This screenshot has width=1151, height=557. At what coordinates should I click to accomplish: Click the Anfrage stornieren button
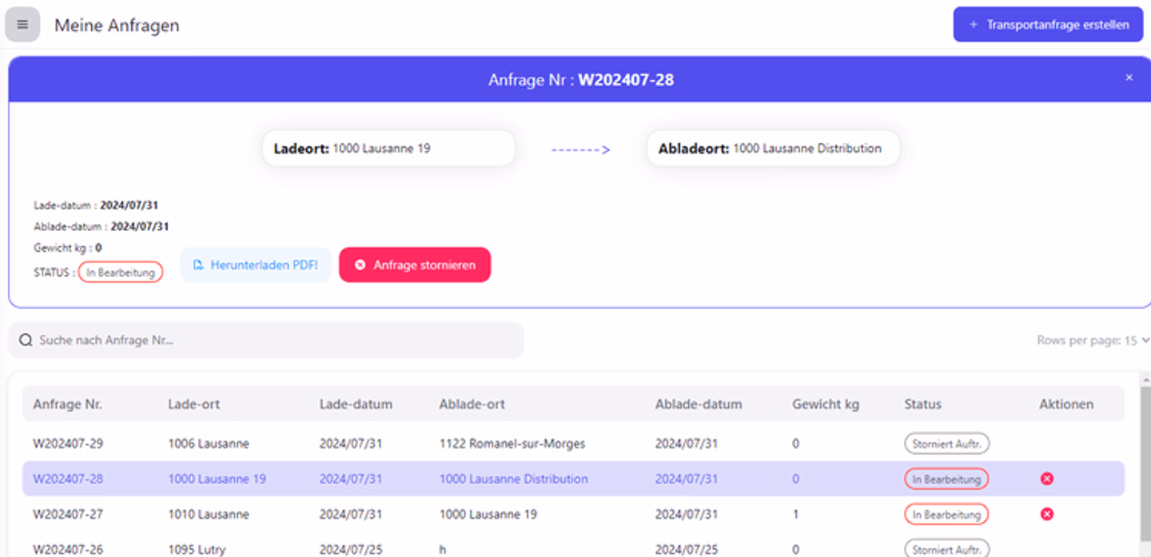click(x=415, y=265)
